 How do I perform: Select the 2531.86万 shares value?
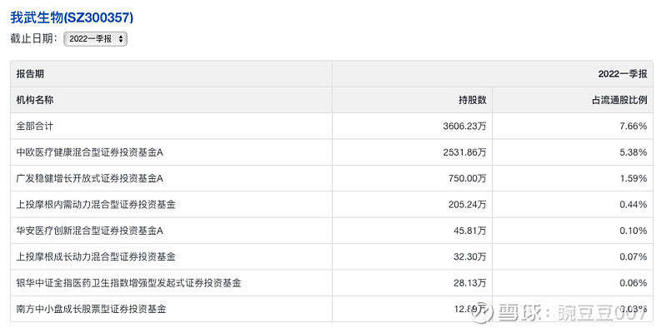464,152
